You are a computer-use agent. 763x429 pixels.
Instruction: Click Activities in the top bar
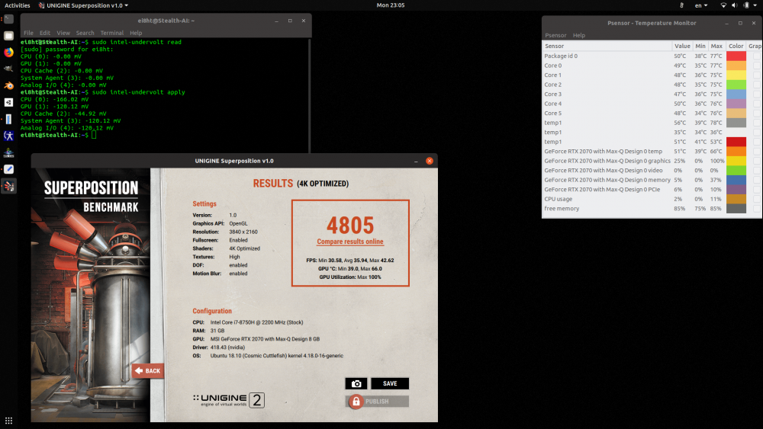(x=17, y=5)
